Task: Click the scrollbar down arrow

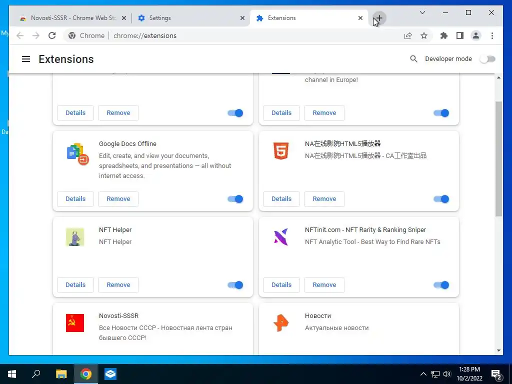Action: (x=498, y=350)
